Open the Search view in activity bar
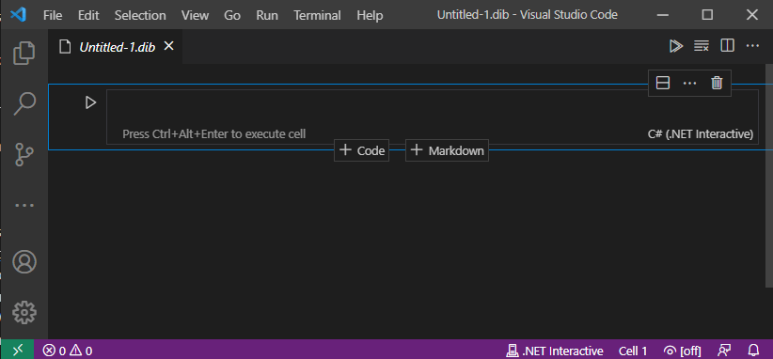This screenshot has width=773, height=359. [x=24, y=103]
